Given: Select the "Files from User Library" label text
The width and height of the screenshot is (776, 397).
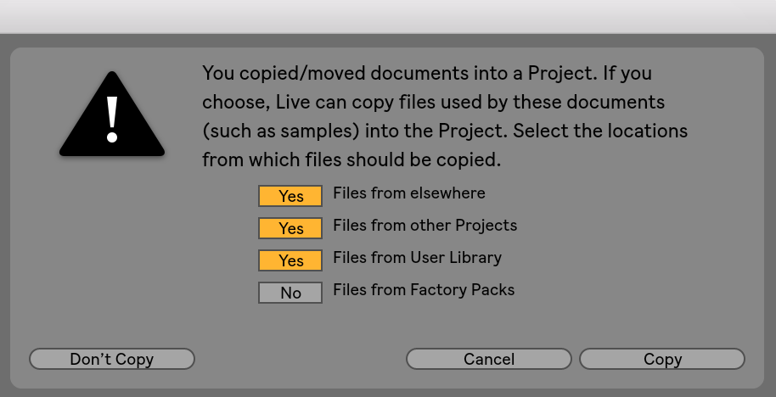Looking at the screenshot, I should click(417, 258).
